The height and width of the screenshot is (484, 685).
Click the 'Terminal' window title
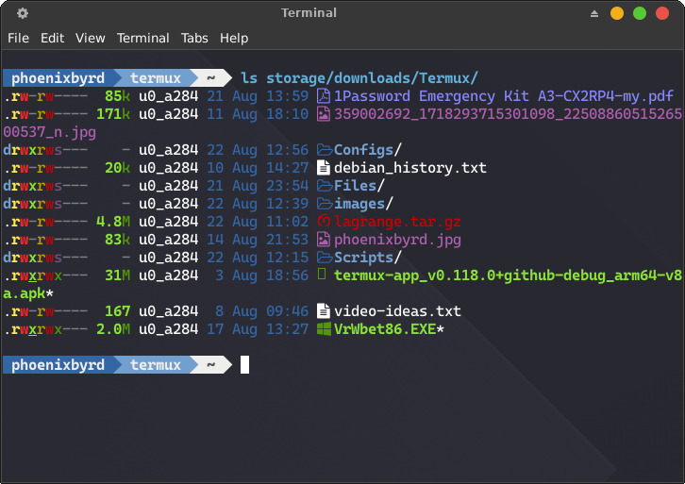(309, 12)
